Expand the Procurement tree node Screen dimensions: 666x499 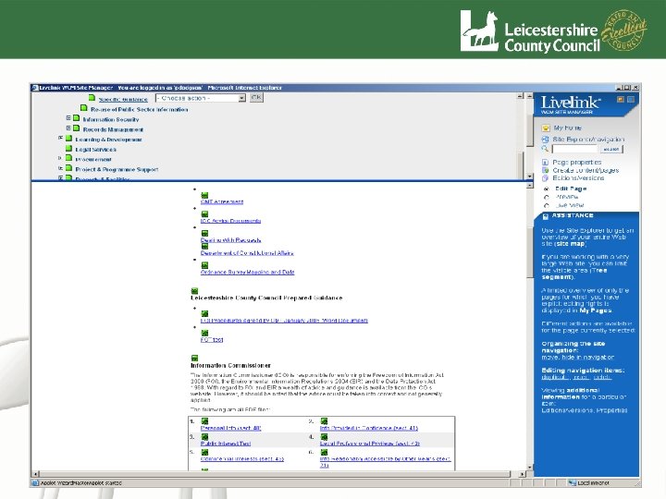60,158
